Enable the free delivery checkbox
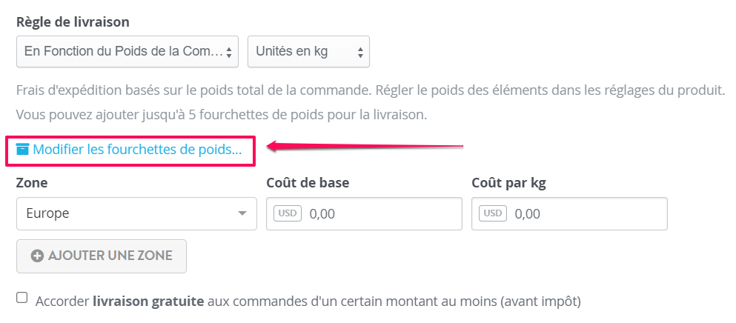 pyautogui.click(x=21, y=298)
